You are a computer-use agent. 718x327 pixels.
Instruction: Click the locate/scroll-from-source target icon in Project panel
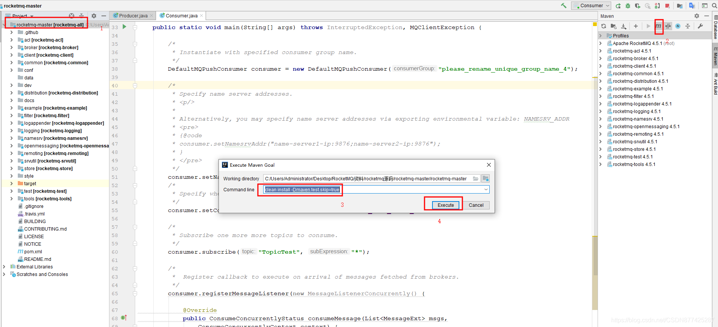pos(72,16)
